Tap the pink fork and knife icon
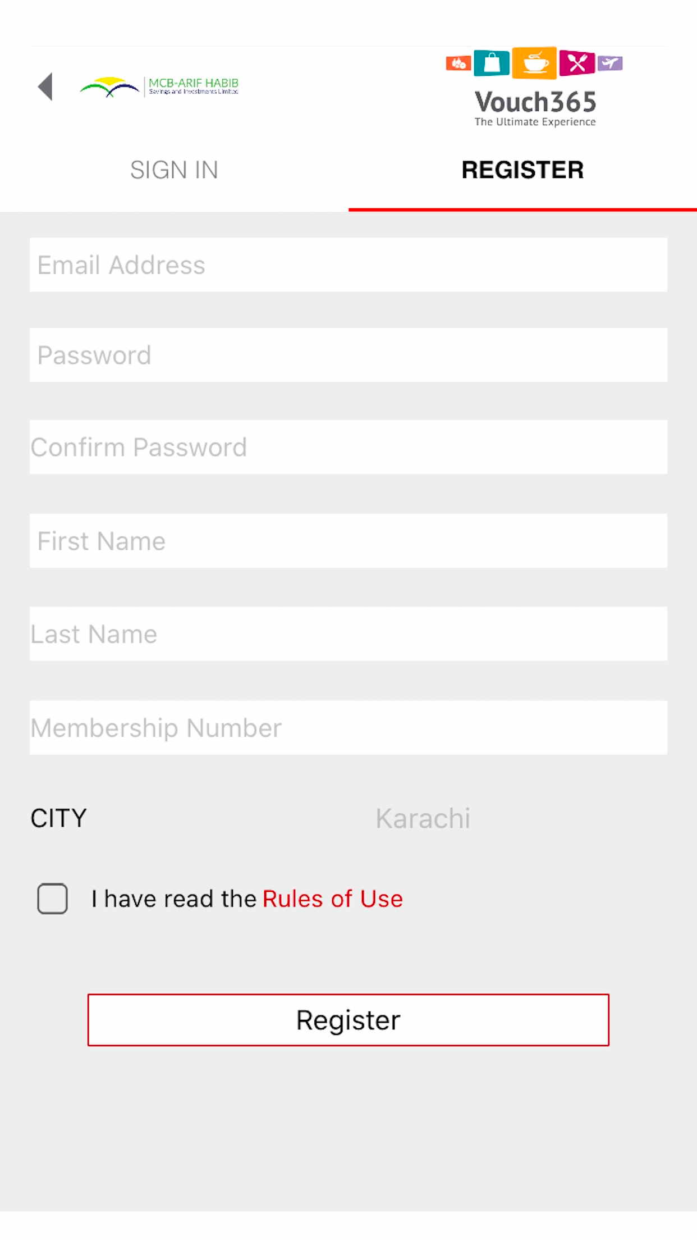697x1240 pixels. pyautogui.click(x=577, y=63)
